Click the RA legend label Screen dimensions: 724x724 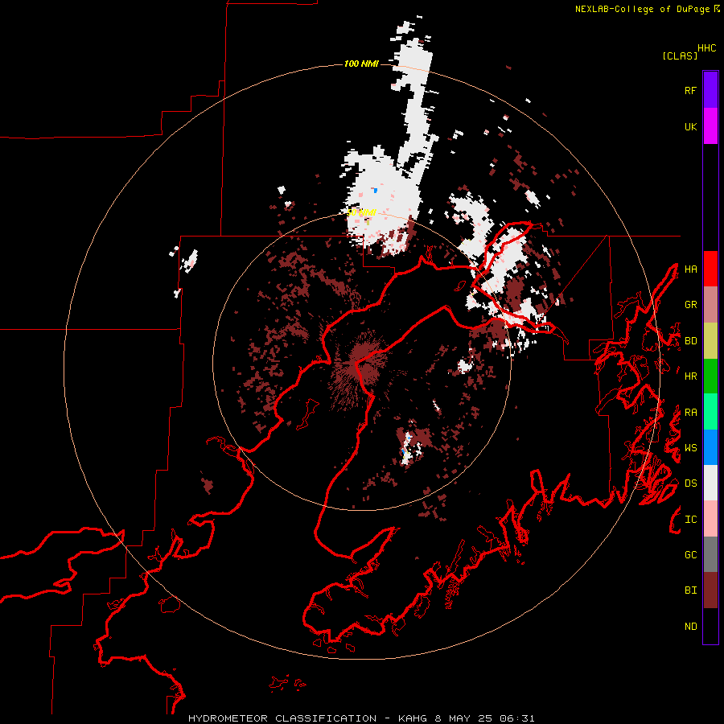[690, 413]
